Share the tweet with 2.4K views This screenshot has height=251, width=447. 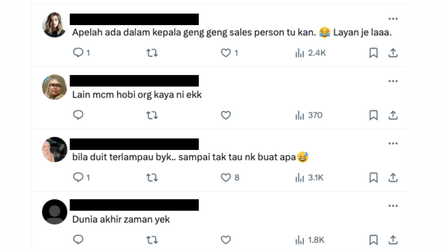point(393,53)
